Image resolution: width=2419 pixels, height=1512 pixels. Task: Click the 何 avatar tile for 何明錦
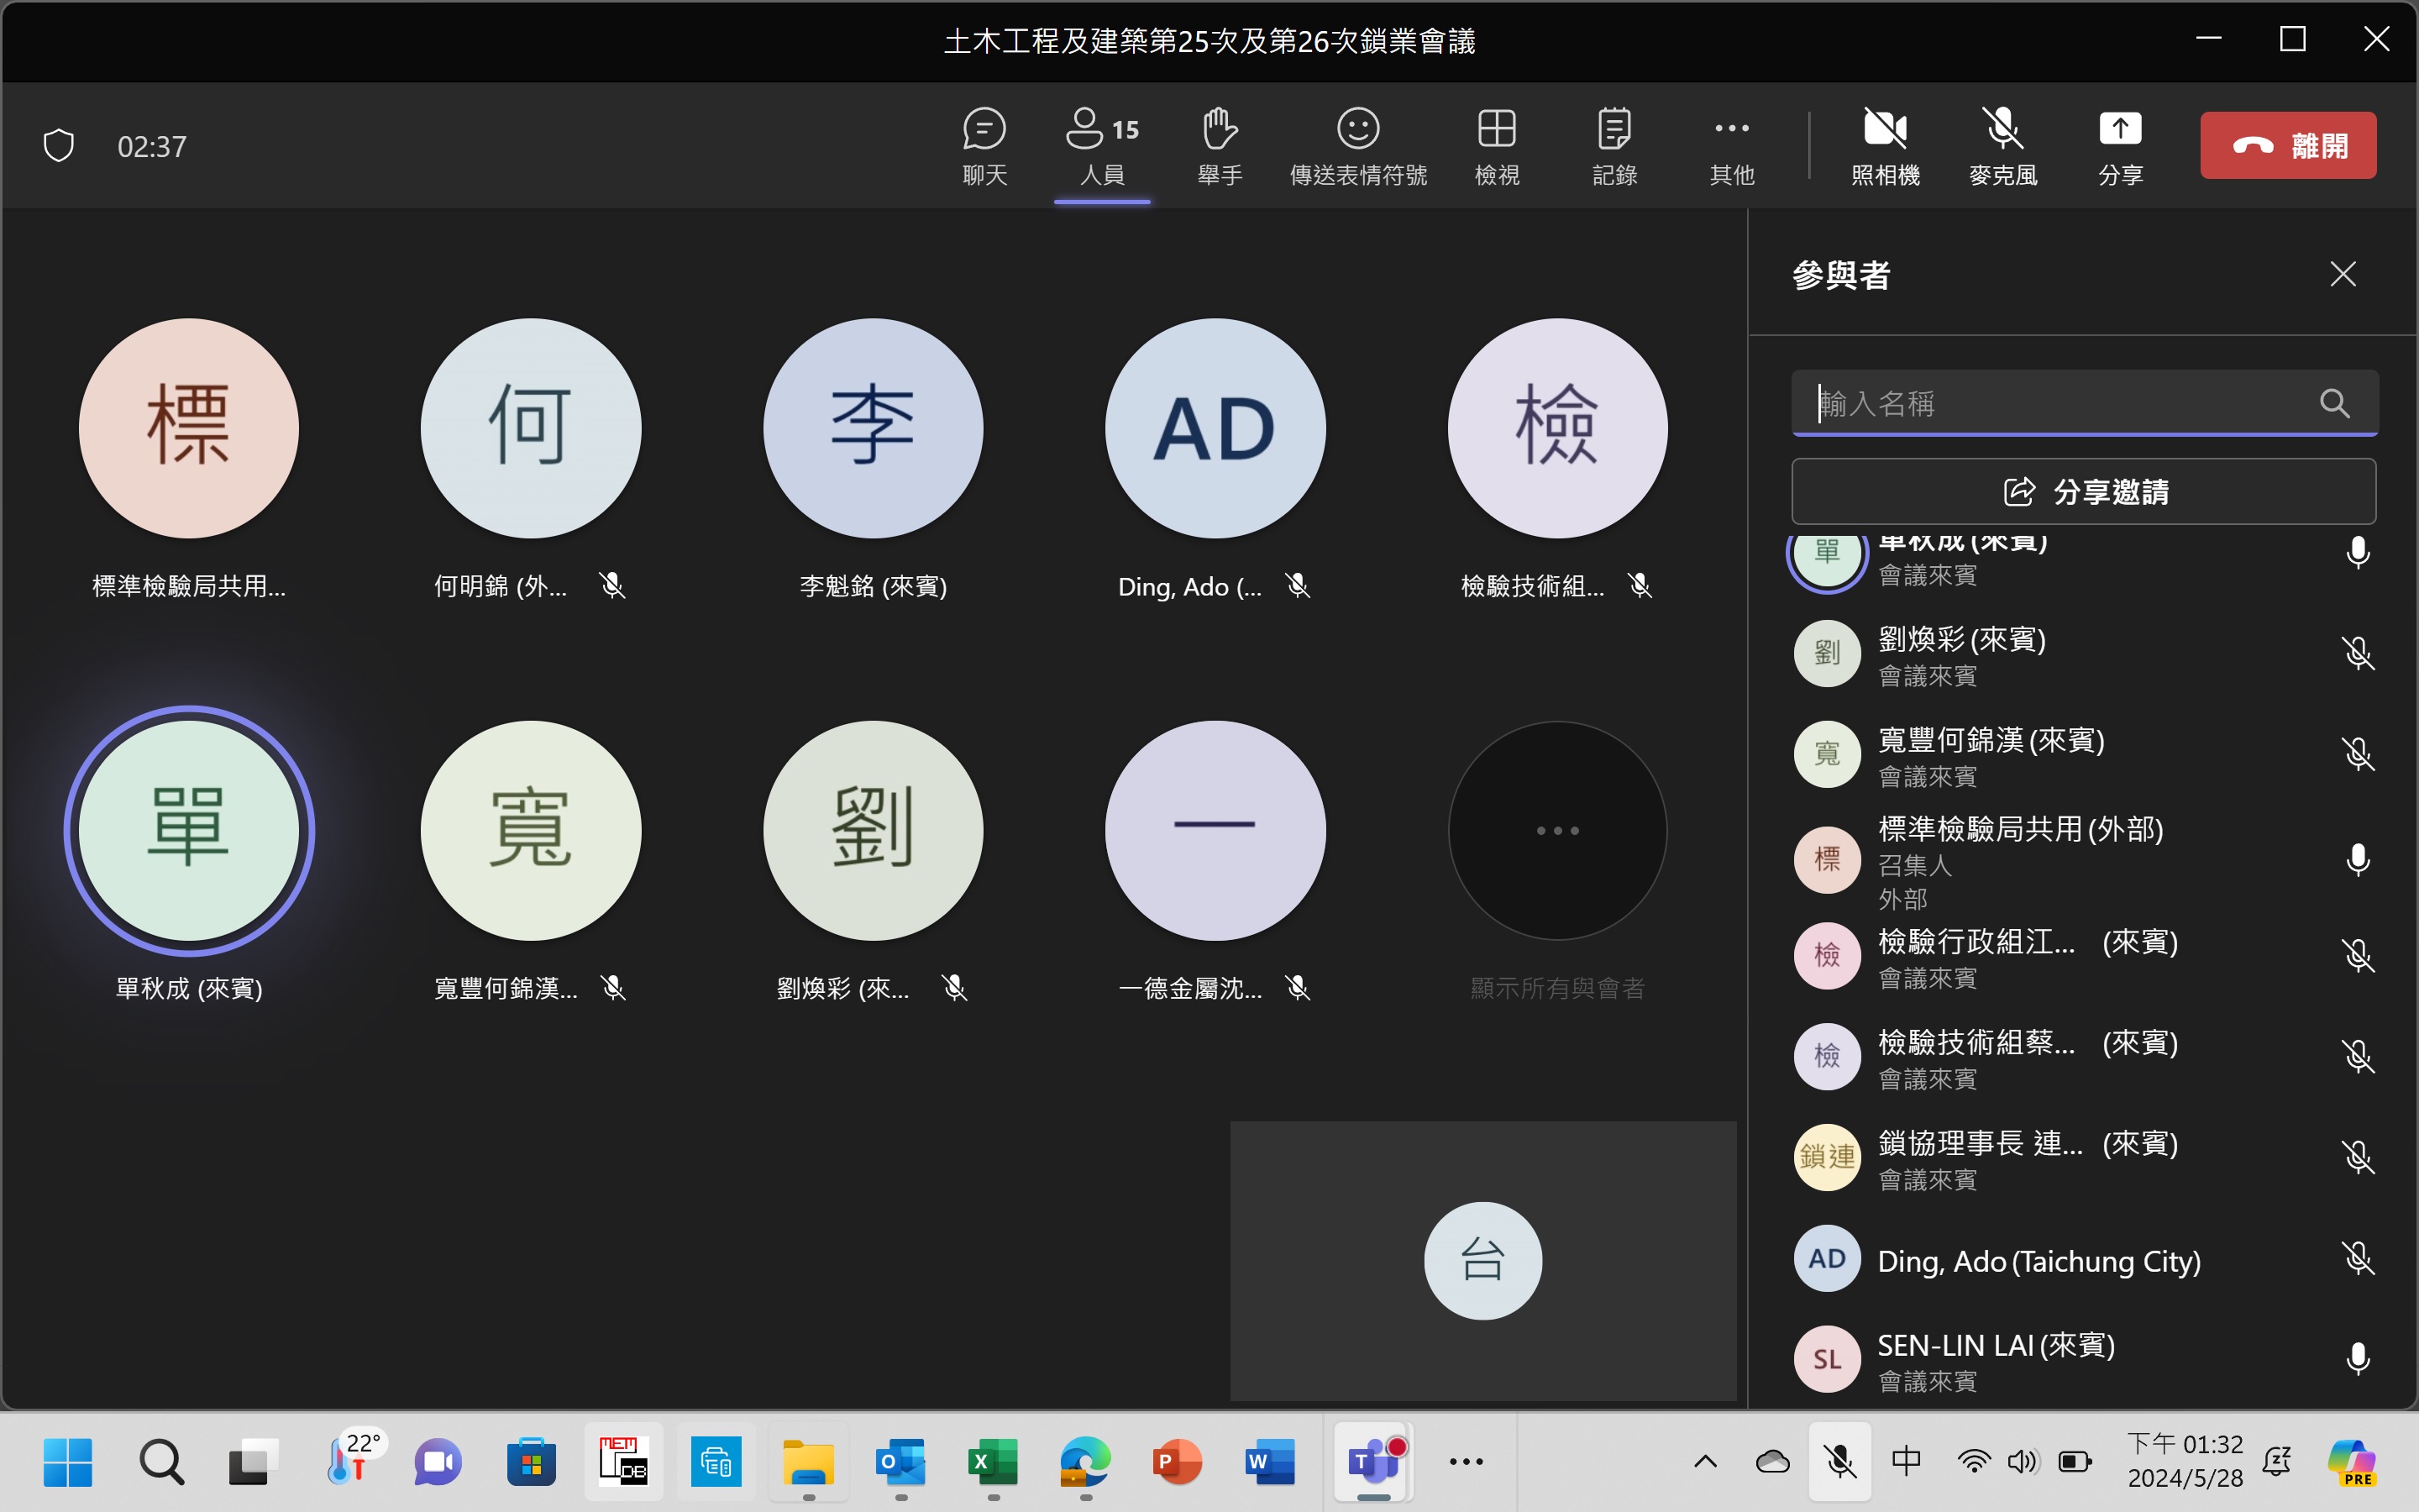pyautogui.click(x=531, y=428)
